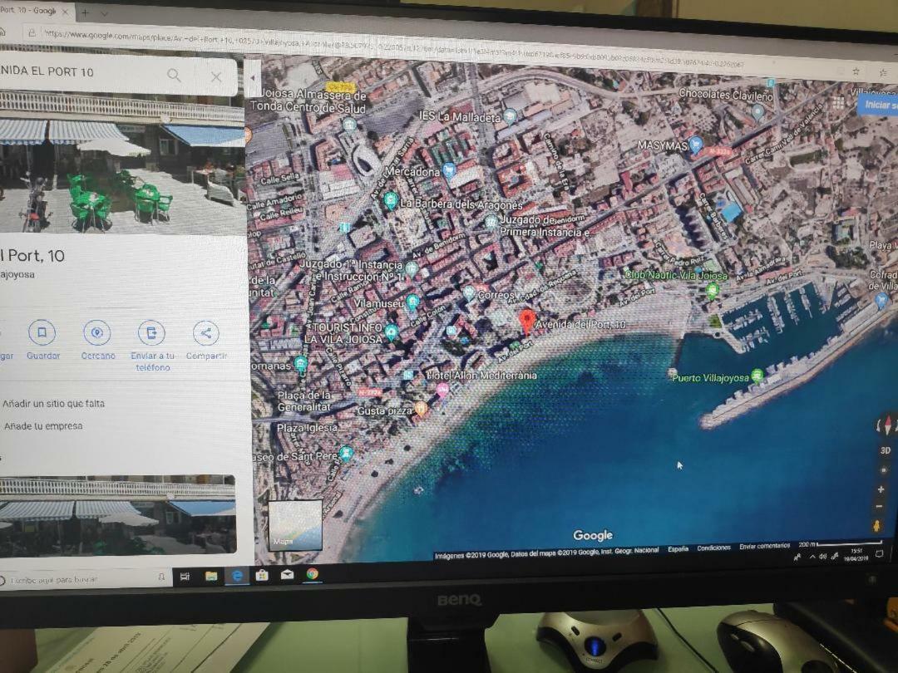Open the lower street photo thumbnail

pyautogui.click(x=117, y=514)
